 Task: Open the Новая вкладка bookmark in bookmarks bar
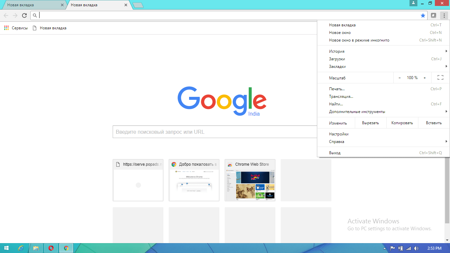[50, 28]
